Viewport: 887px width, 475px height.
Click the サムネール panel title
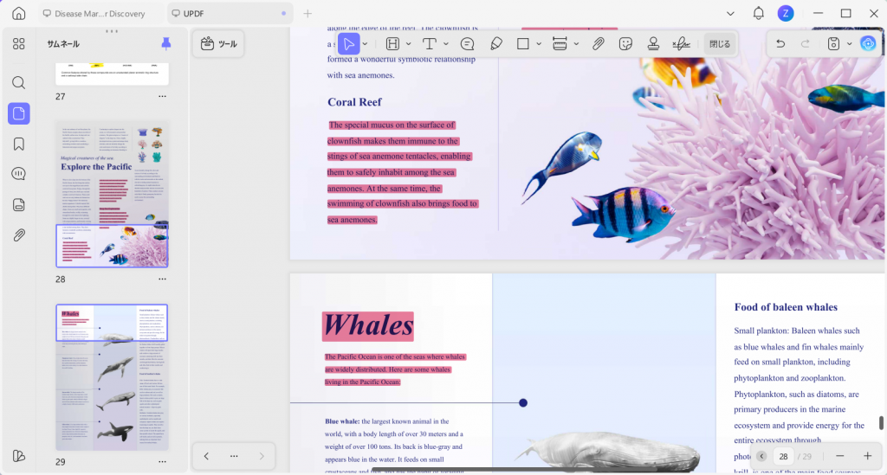point(63,43)
